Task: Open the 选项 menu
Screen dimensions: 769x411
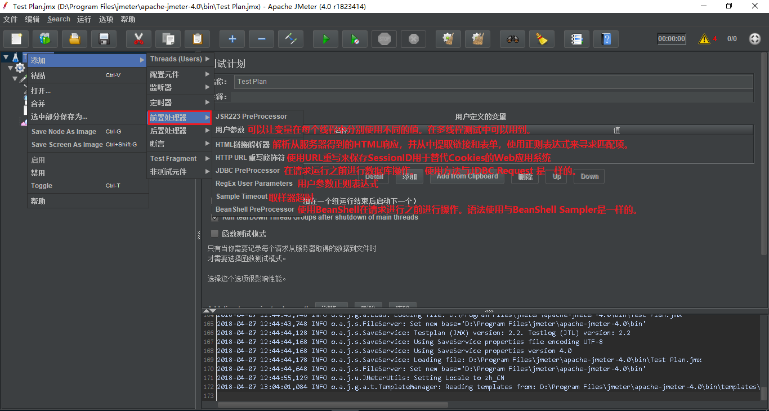Action: [x=106, y=19]
